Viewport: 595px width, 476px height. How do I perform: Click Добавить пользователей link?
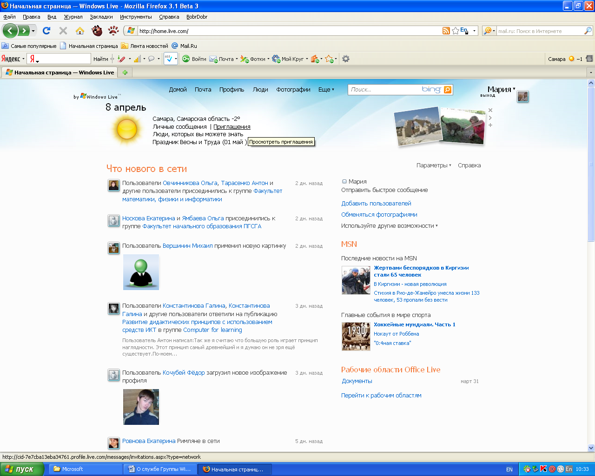coord(376,204)
